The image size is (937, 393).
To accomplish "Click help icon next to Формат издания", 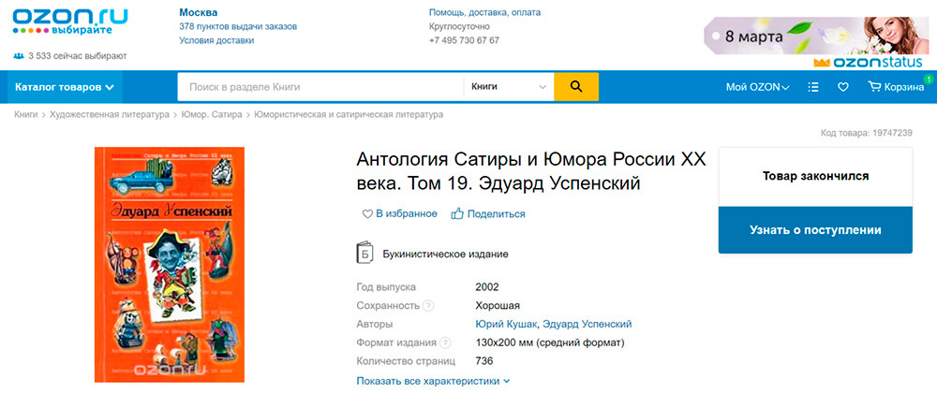I will (x=445, y=342).
